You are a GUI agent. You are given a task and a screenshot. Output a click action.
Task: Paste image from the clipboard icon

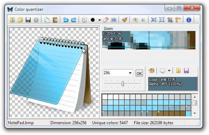click(55, 20)
